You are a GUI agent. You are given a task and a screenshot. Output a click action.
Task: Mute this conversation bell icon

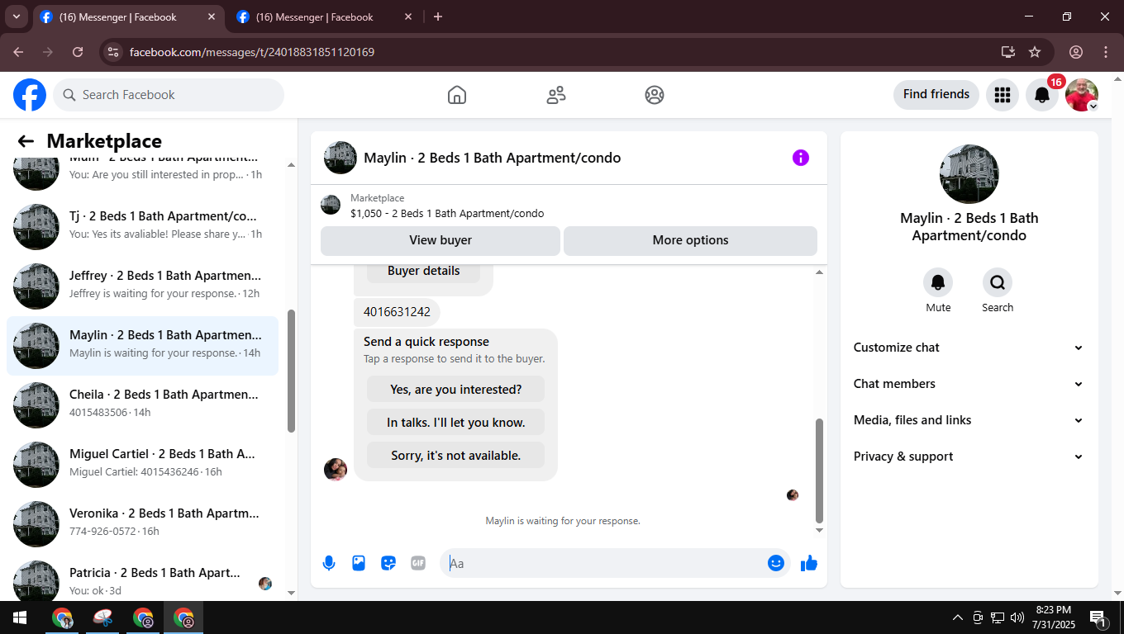(x=938, y=283)
